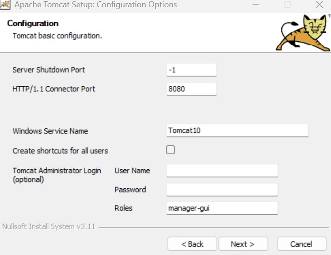331x255 pixels.
Task: Click the Windows Service Name field
Action: point(238,131)
